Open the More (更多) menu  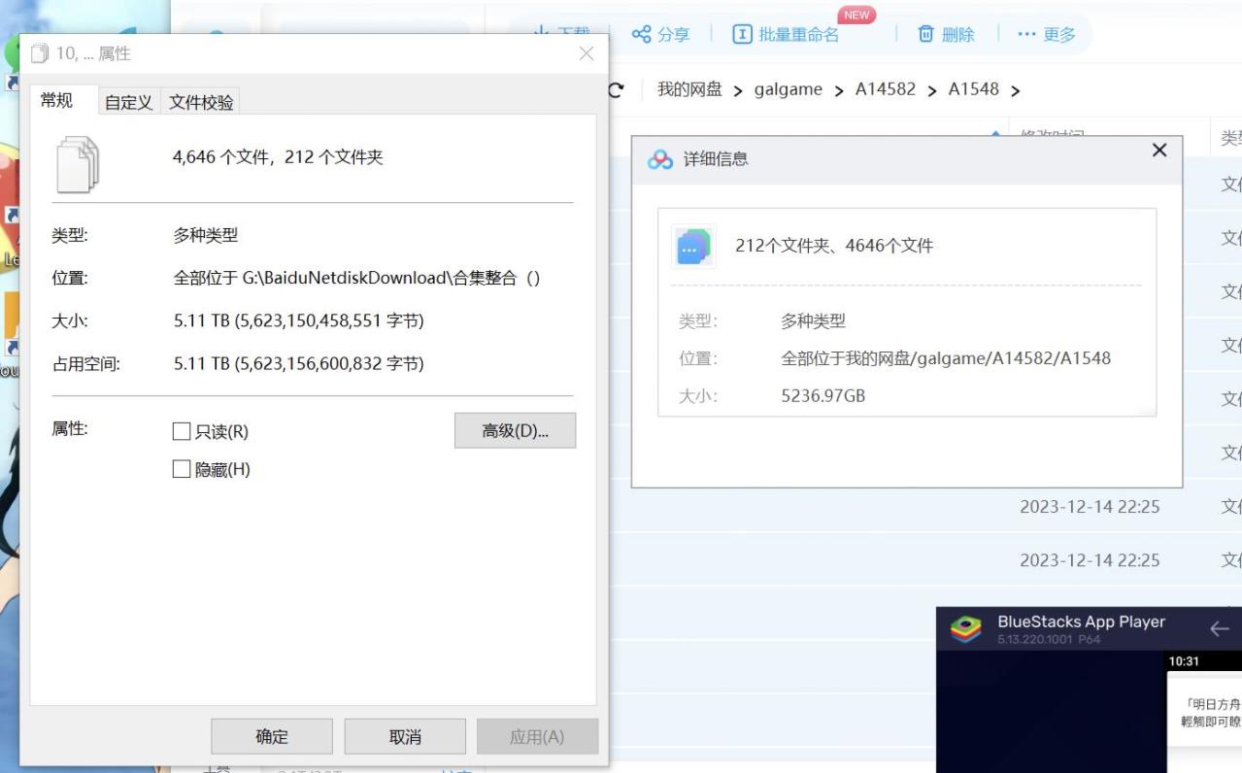(1046, 35)
